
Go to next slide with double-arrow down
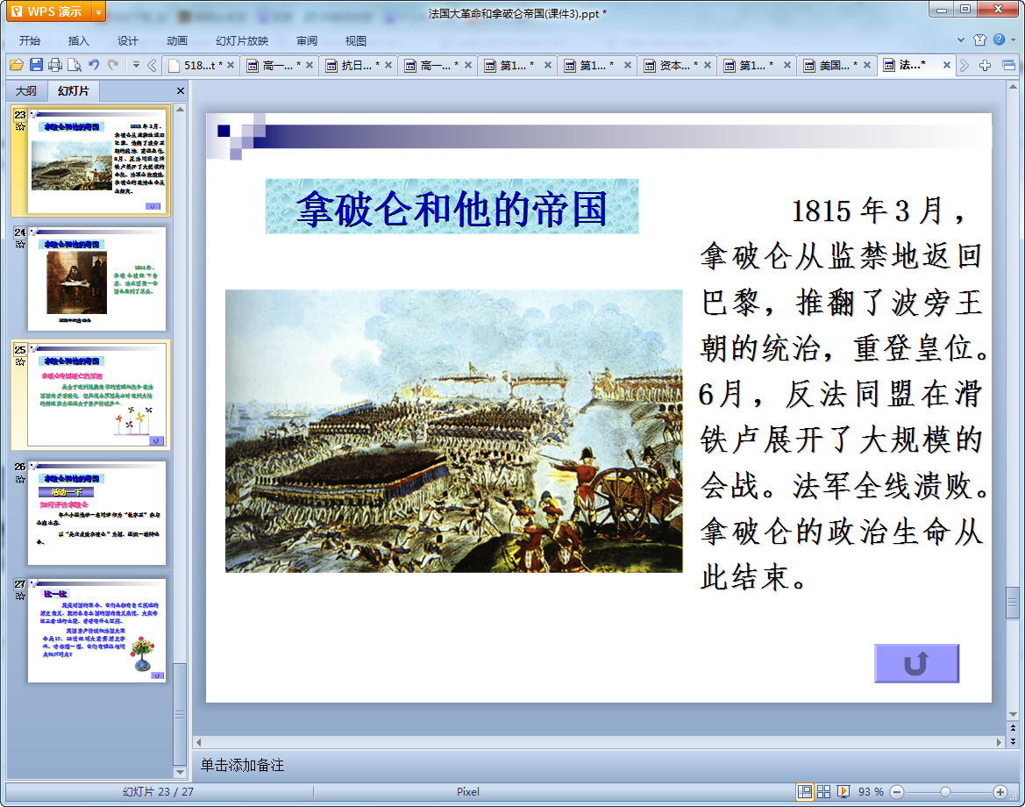1014,741
